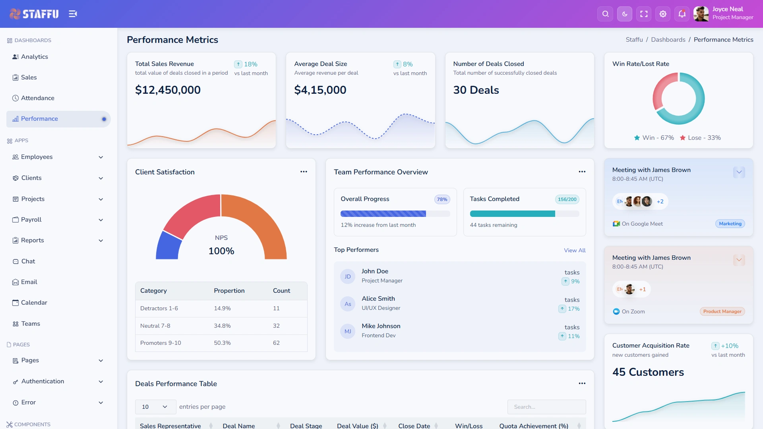Click View All top performers link

[x=575, y=250]
